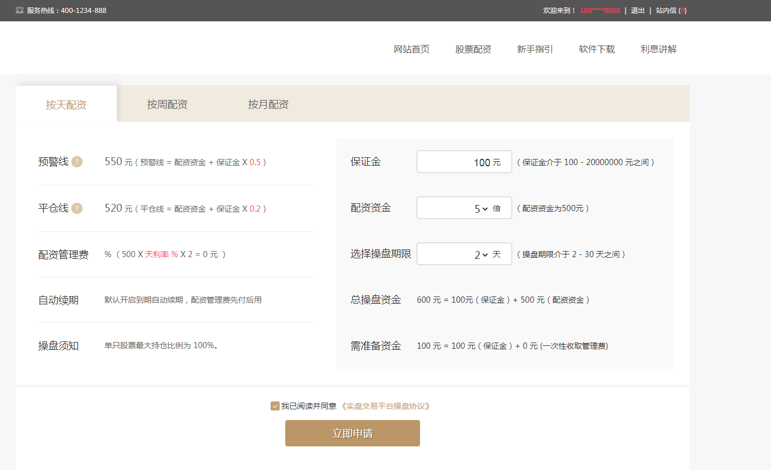The width and height of the screenshot is (771, 470).
Task: Open the 新手指引 navigation item
Action: 534,49
